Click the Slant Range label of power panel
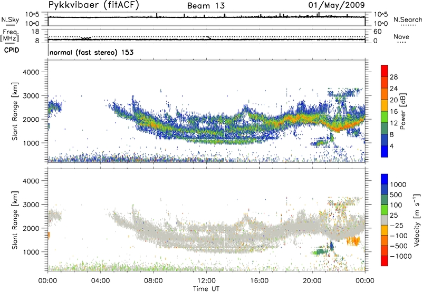This screenshot has height=292, width=422. (15, 111)
